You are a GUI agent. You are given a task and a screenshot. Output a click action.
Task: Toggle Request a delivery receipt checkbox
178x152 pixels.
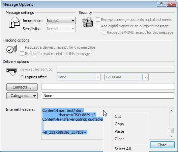[x=22, y=47]
